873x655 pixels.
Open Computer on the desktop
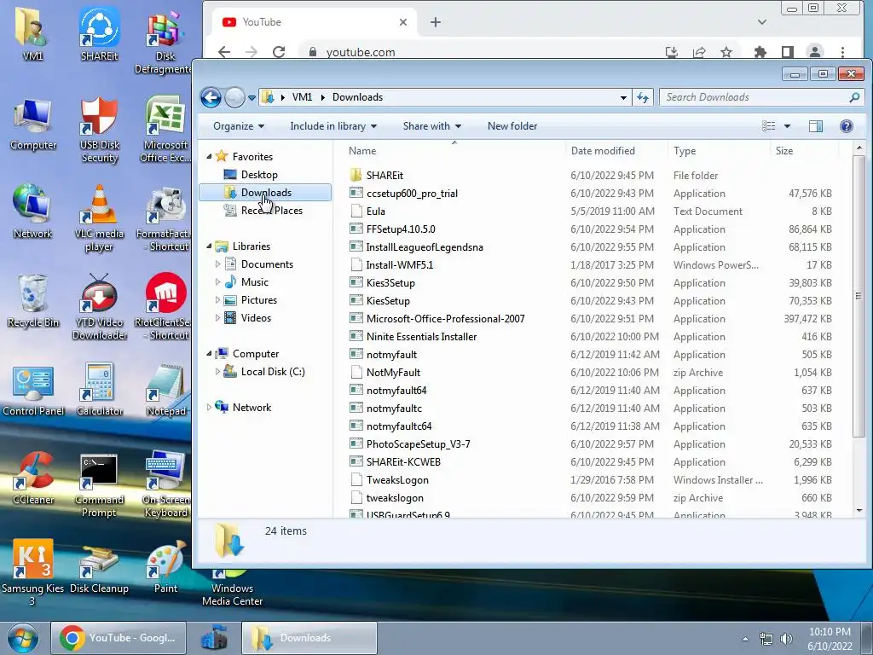[33, 124]
